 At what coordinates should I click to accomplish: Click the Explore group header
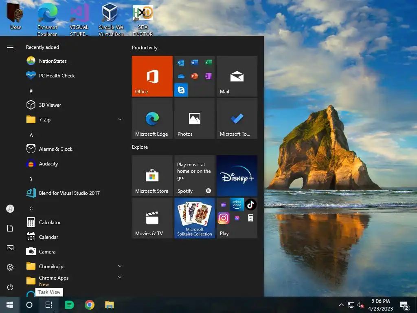[140, 147]
